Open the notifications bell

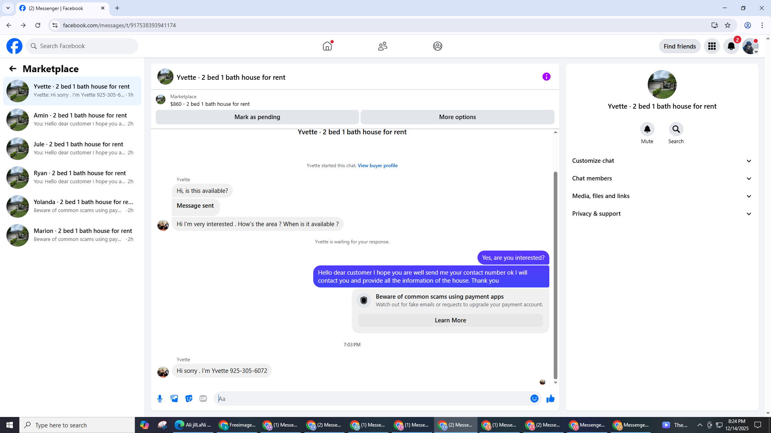[731, 46]
